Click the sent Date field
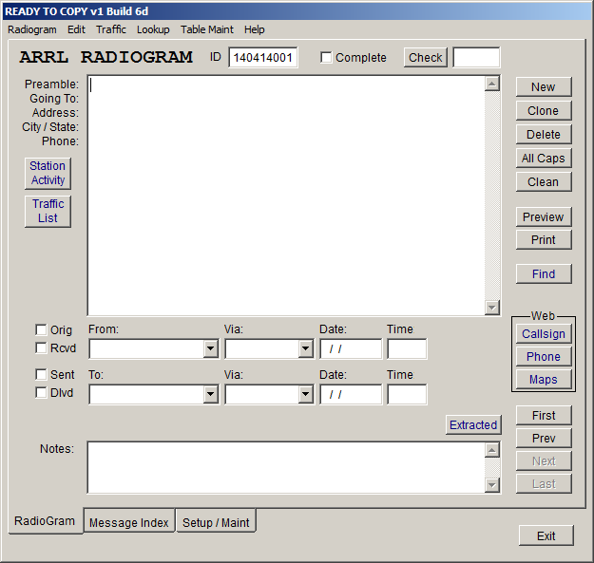The width and height of the screenshot is (594, 563). pos(351,395)
